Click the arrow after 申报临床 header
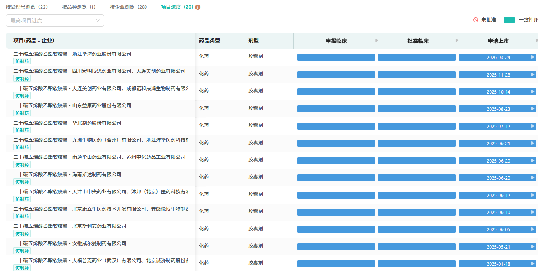The image size is (538, 271). point(377,41)
